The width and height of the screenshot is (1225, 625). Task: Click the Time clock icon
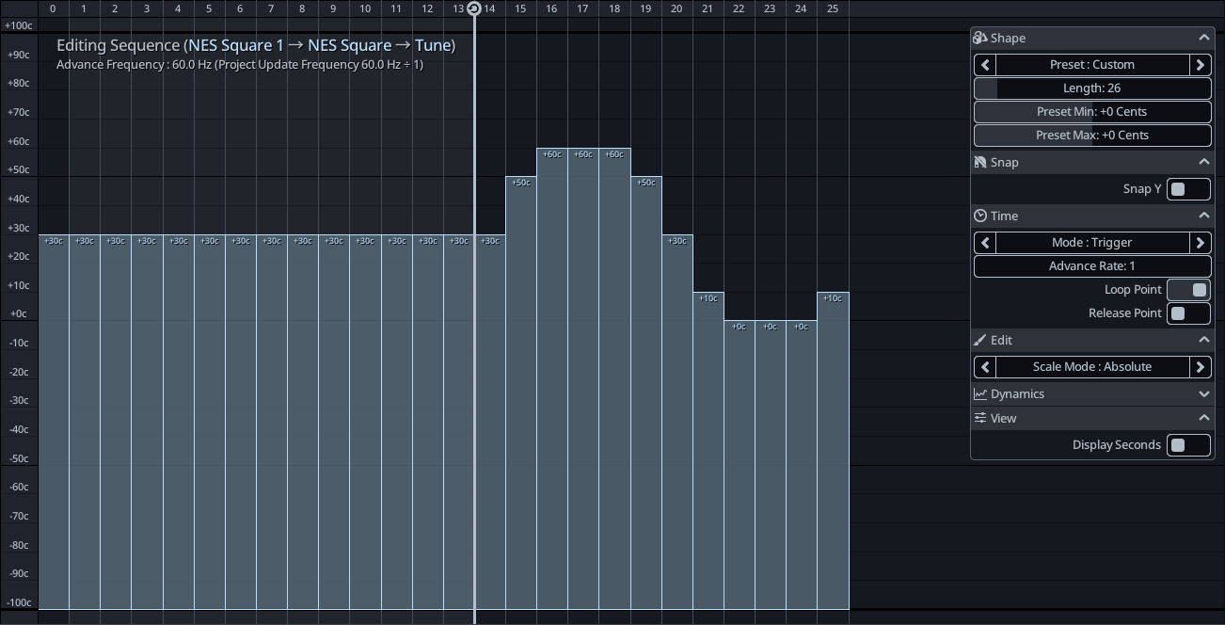coord(980,216)
